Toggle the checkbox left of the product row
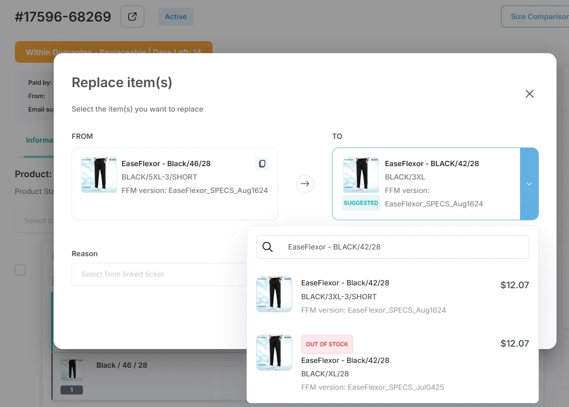 pos(21,270)
